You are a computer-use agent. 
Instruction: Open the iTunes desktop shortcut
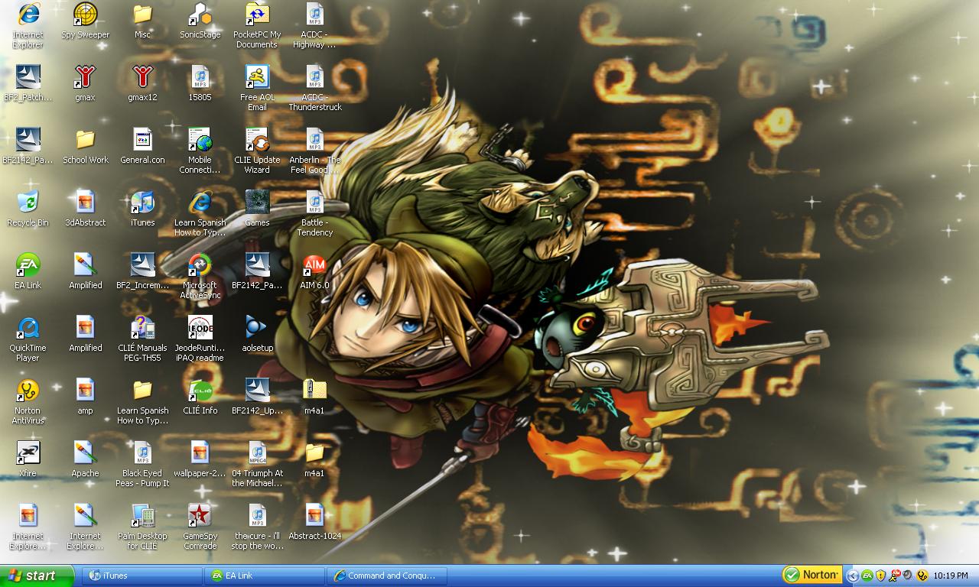click(x=142, y=203)
